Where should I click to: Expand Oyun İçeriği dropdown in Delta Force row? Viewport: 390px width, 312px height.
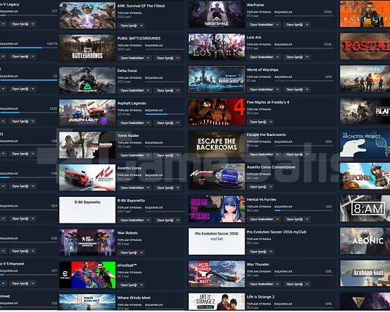tap(167, 91)
